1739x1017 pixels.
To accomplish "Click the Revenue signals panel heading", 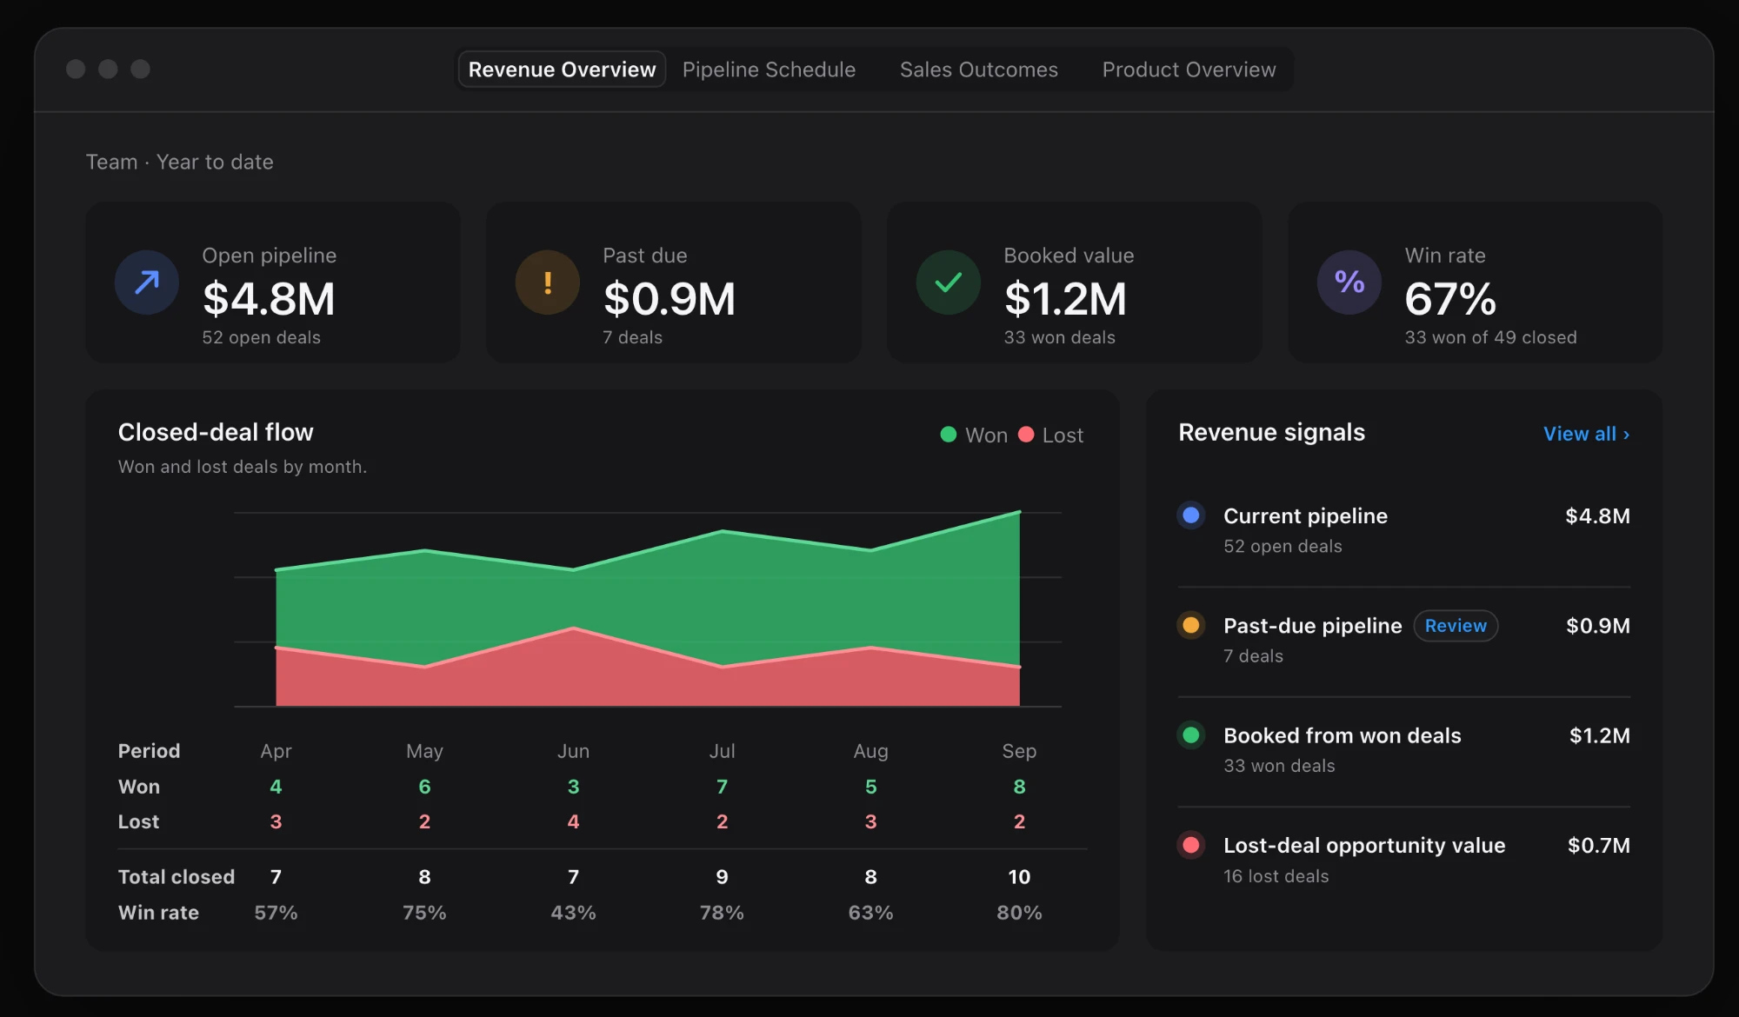I will pyautogui.click(x=1271, y=432).
